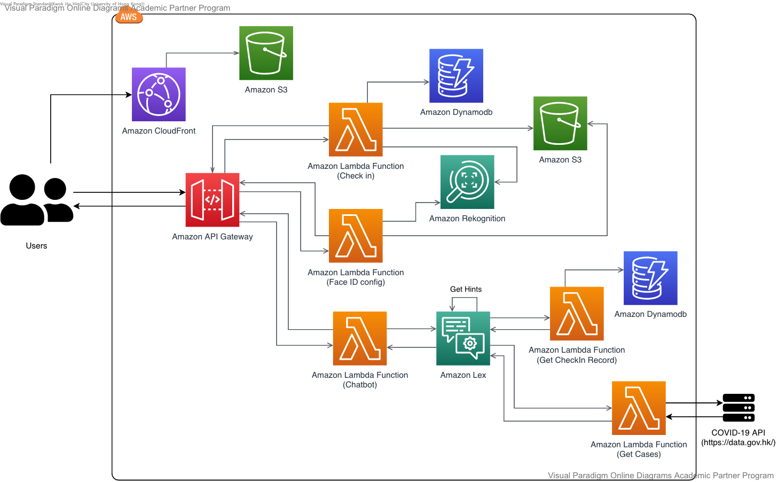Select the Chatbot Lambda function icon

point(360,338)
